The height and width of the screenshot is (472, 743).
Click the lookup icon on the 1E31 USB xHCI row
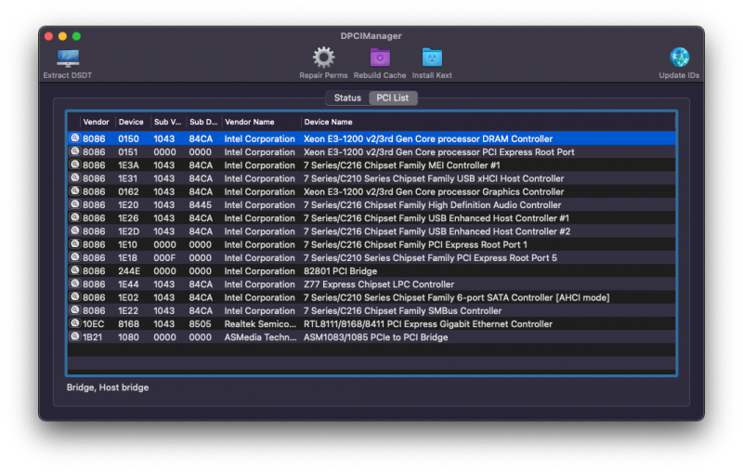pos(75,178)
